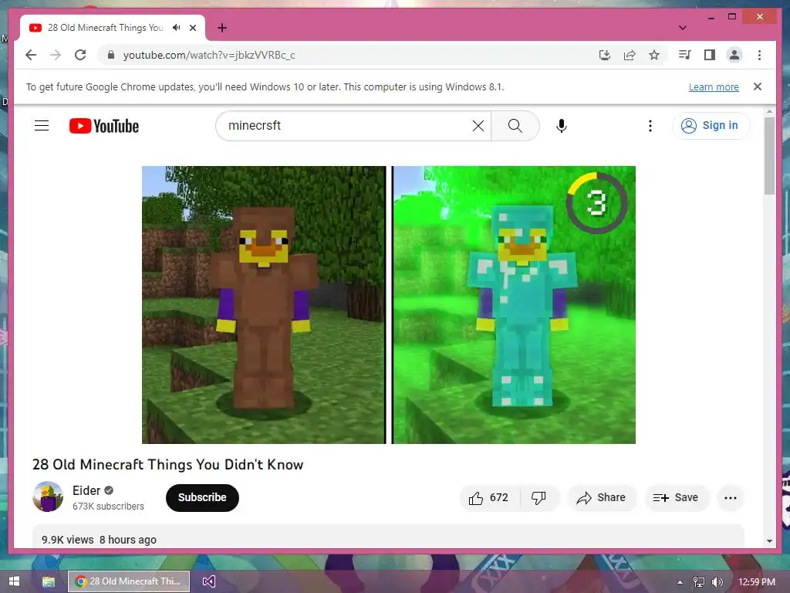The width and height of the screenshot is (790, 593).
Task: Subscribe to the Eider channel
Action: tap(202, 498)
